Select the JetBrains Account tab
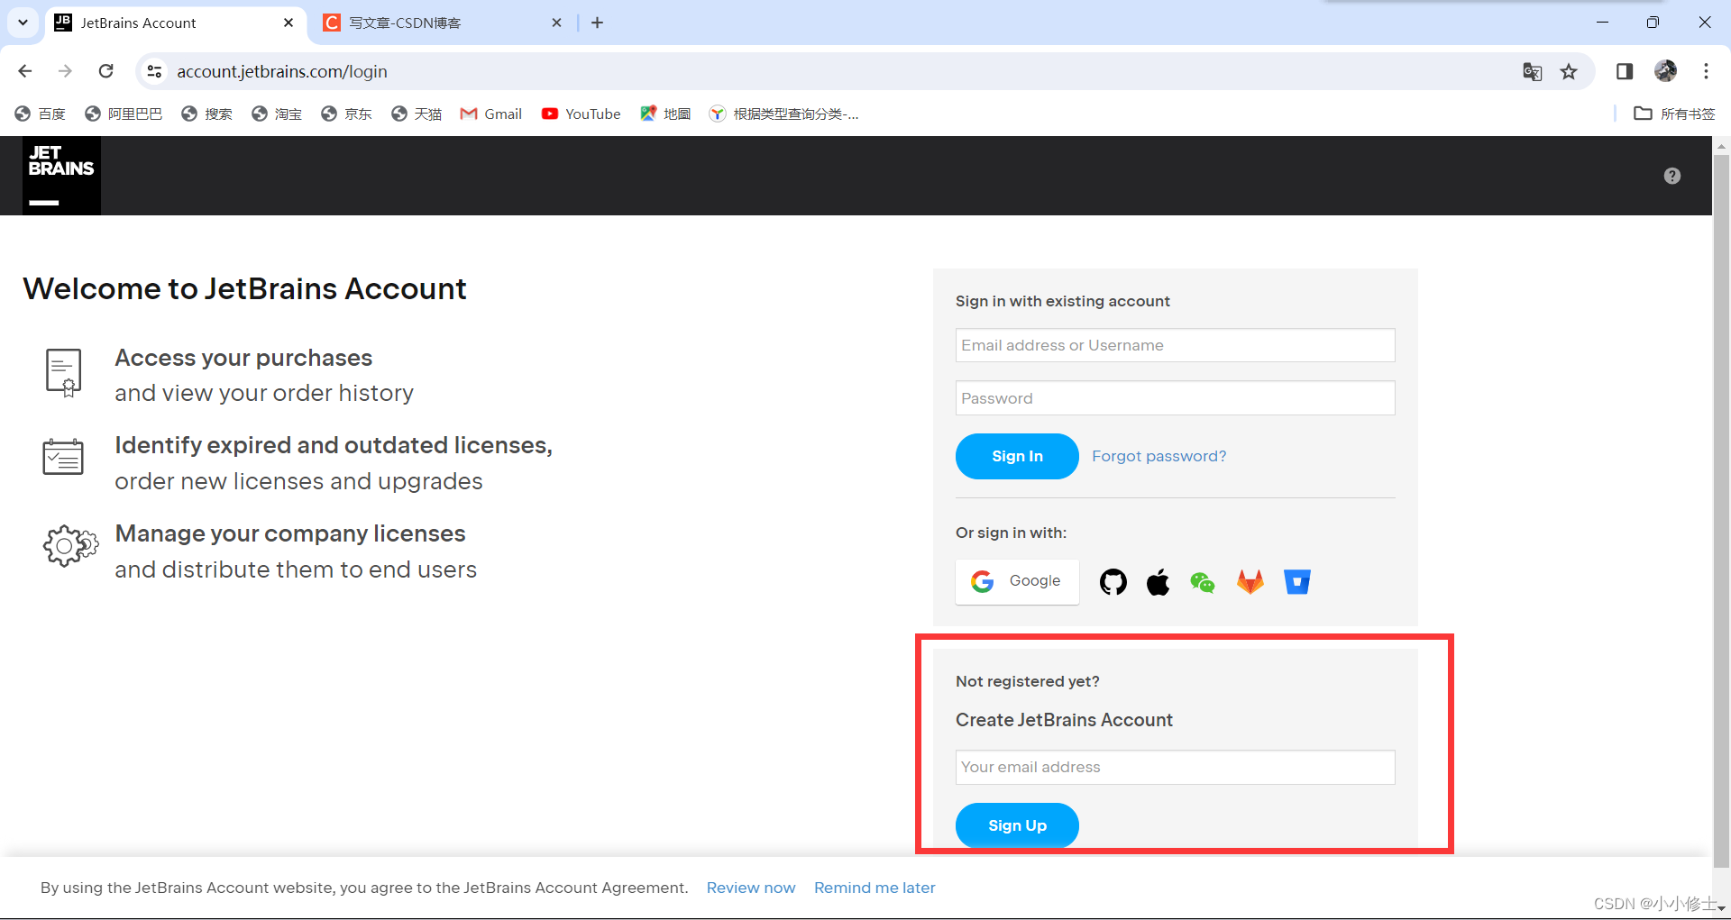The image size is (1731, 920). 176,23
